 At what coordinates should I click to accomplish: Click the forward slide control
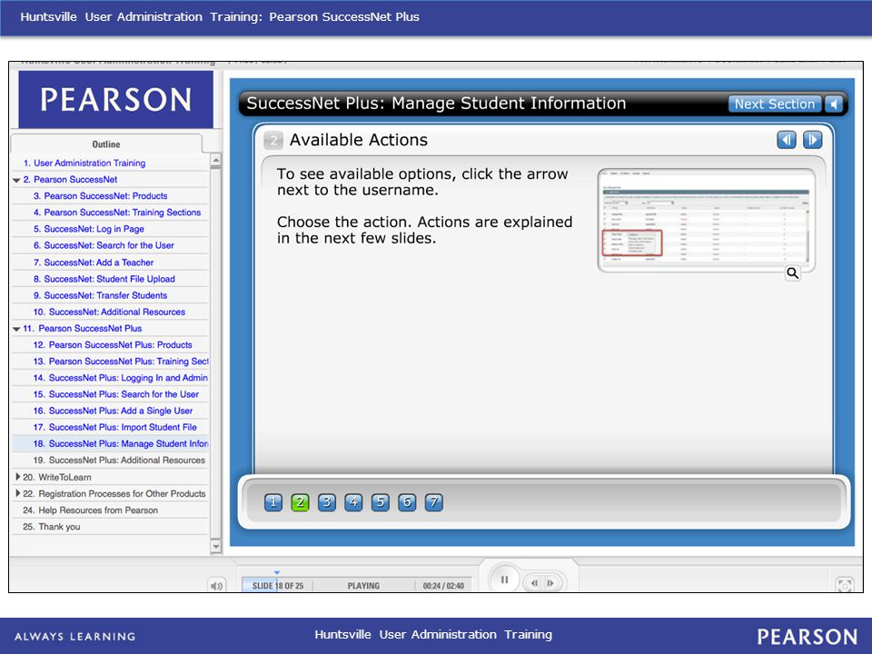550,583
